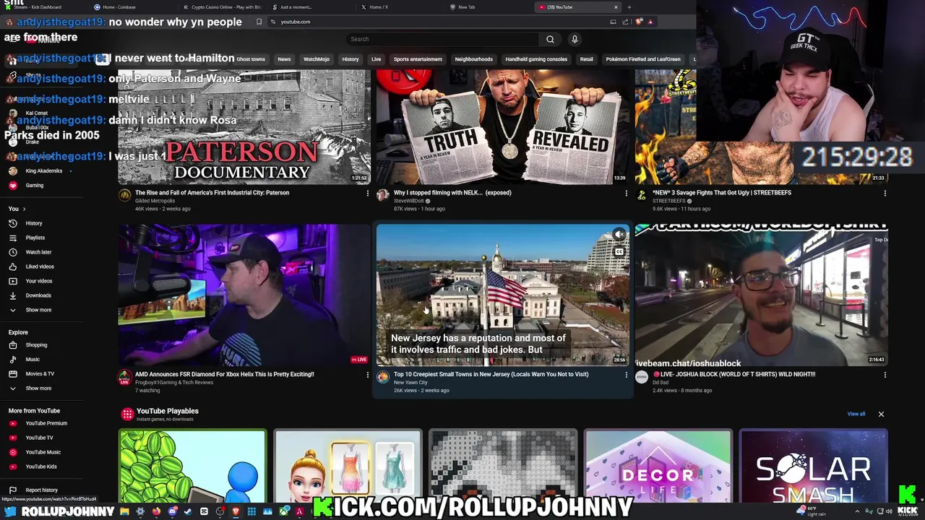This screenshot has height=520, width=925.
Task: Open Why I stopped filming with NELK title
Action: point(452,193)
